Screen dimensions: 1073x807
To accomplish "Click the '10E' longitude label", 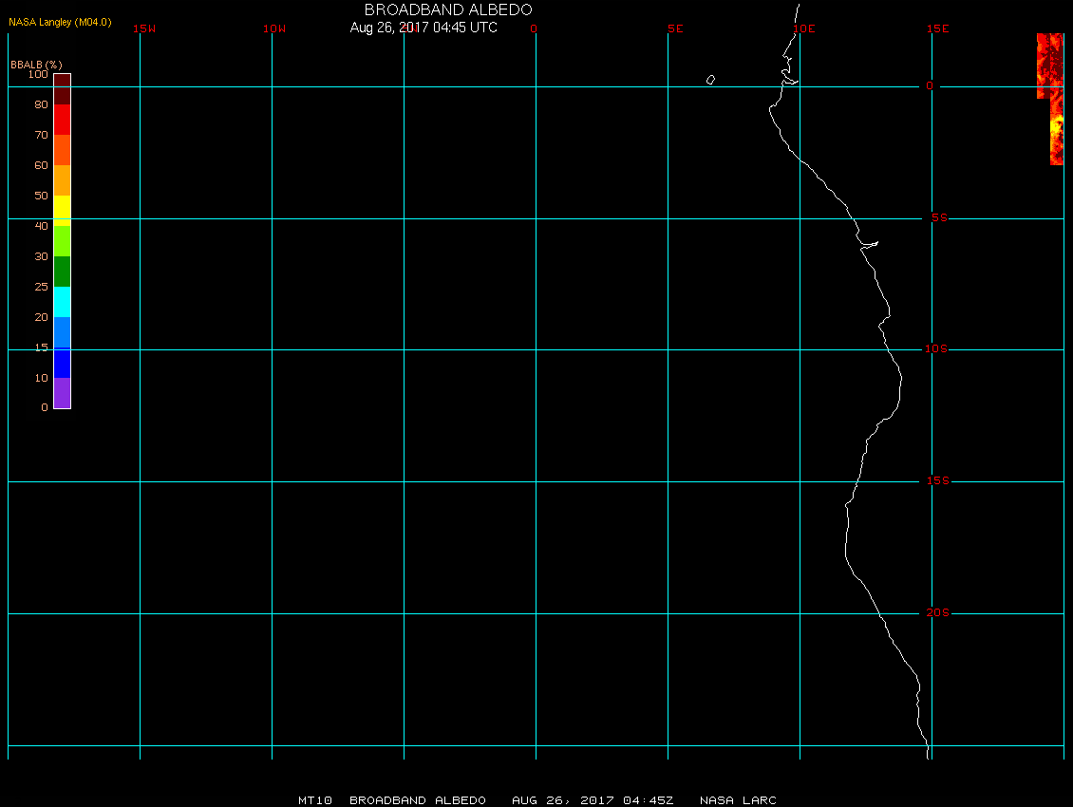I will [804, 28].
